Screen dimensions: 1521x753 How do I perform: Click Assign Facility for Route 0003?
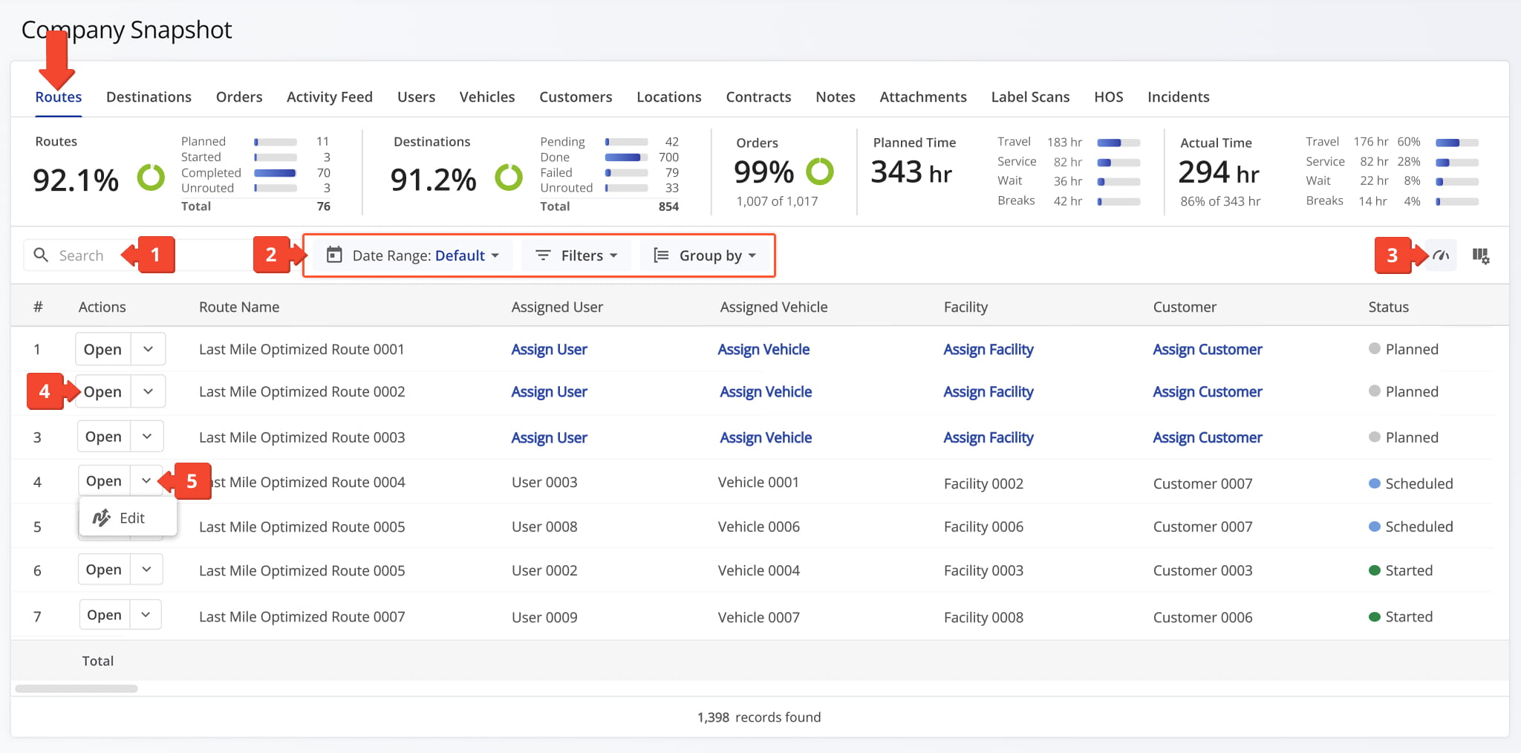[x=989, y=437]
